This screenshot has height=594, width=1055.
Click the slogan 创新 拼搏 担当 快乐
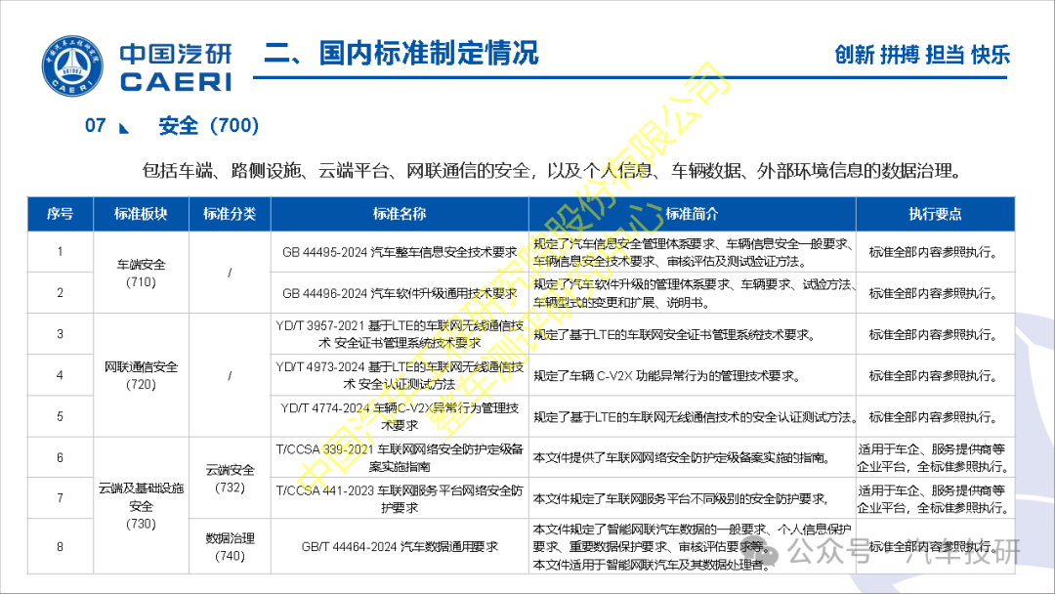click(x=922, y=55)
